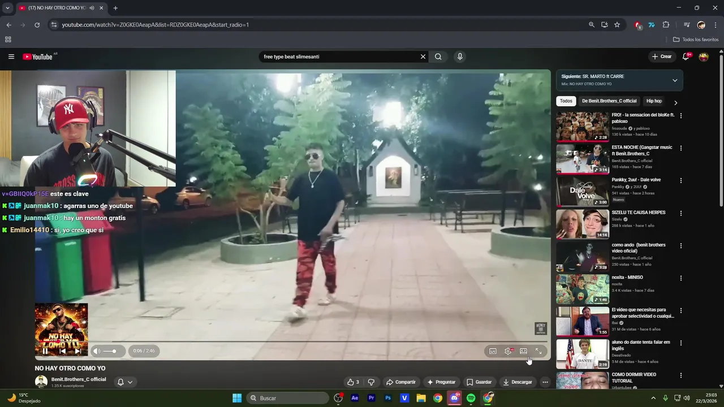Open Spotify from the taskbar
The width and height of the screenshot is (724, 407).
[x=471, y=398]
